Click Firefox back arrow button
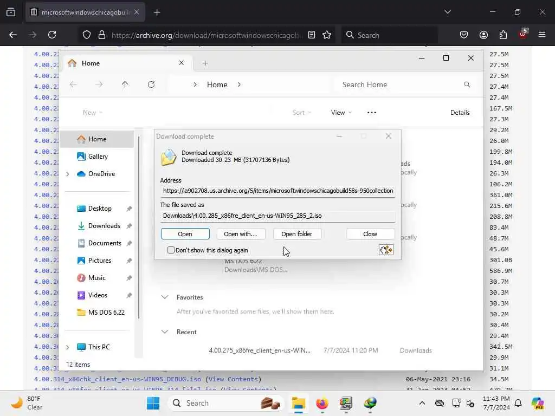 pos(13,35)
